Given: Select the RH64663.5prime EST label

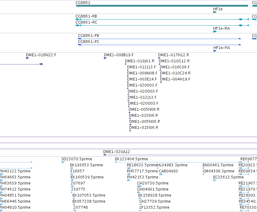Looking at the screenshot, I should pos(15,177).
